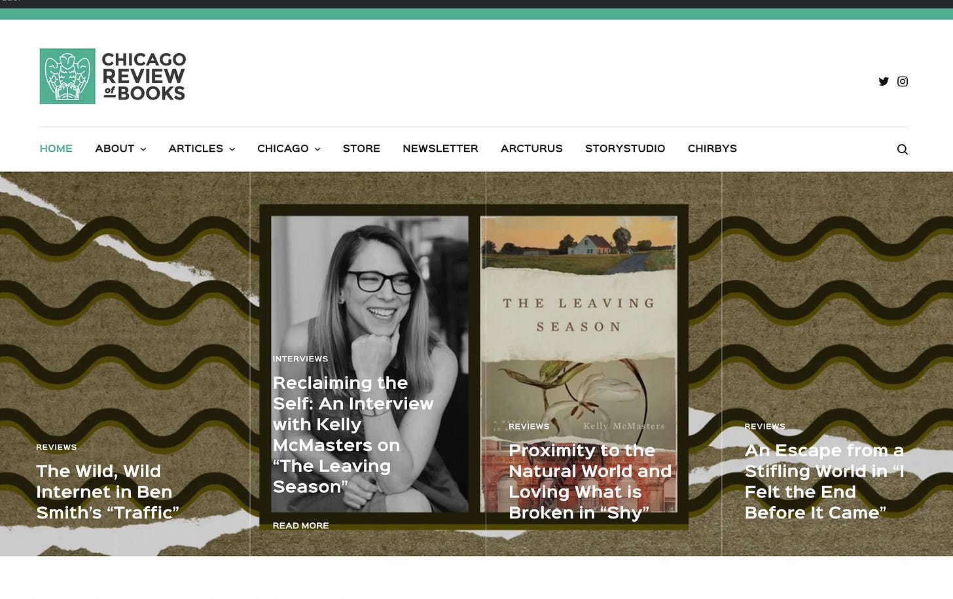Expand the Chicago dropdown chevron

click(317, 149)
